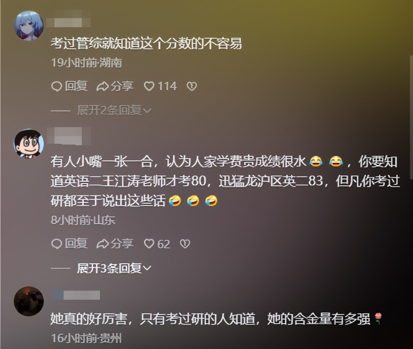Click reply bubble icon under Shandong comment

click(56, 244)
